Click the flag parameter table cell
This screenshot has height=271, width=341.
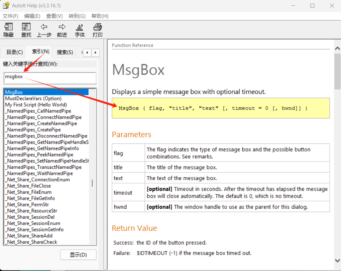128,153
